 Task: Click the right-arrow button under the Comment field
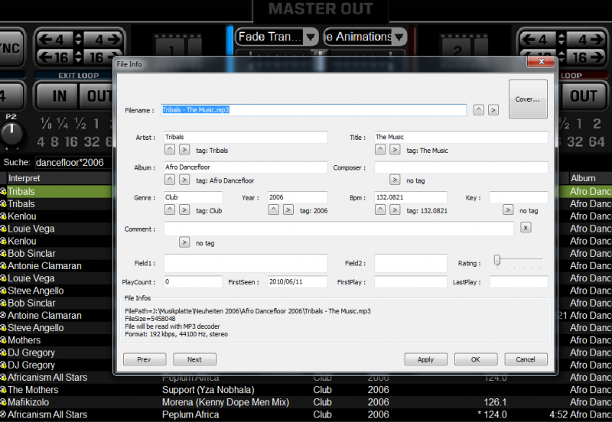pos(184,242)
